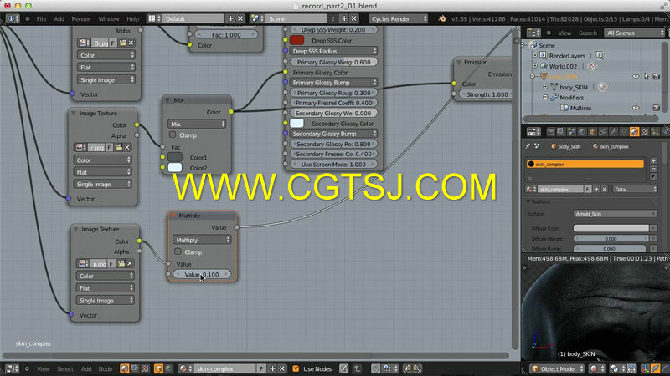
Task: Open Modifiers properties tab wrench icon
Action: (x=613, y=132)
